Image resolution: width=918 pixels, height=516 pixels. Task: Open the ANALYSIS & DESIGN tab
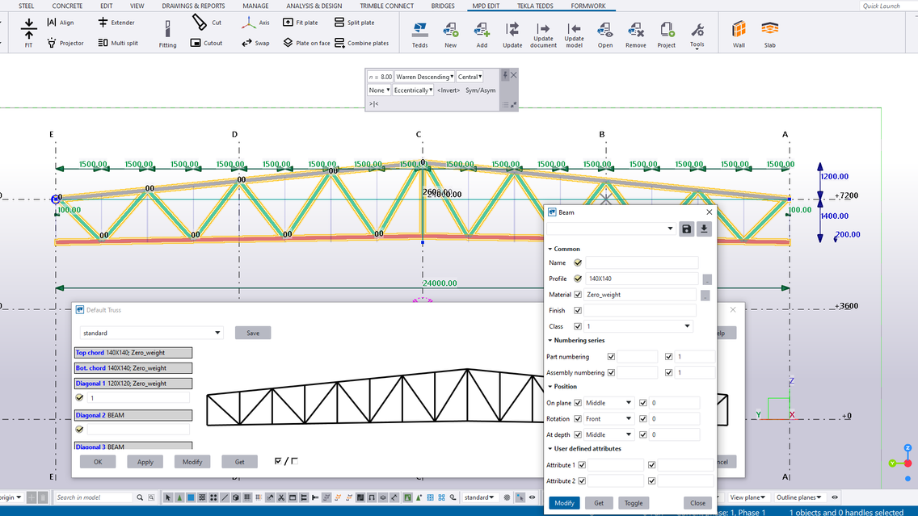[x=314, y=6]
